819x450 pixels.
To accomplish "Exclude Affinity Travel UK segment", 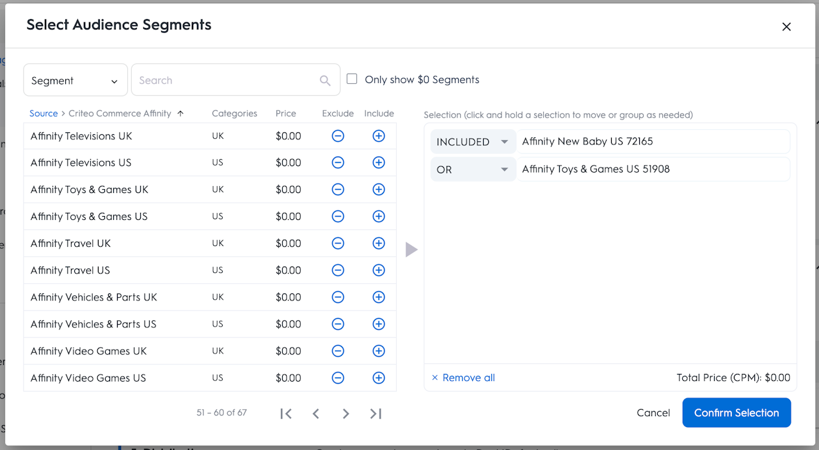I will [338, 244].
